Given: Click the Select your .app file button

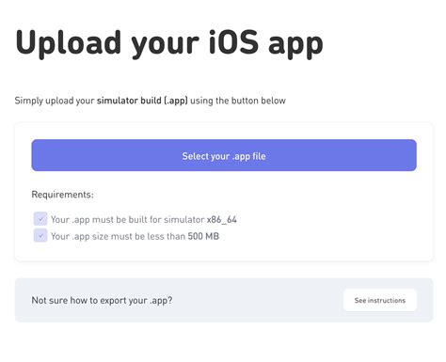Looking at the screenshot, I should click(x=224, y=155).
